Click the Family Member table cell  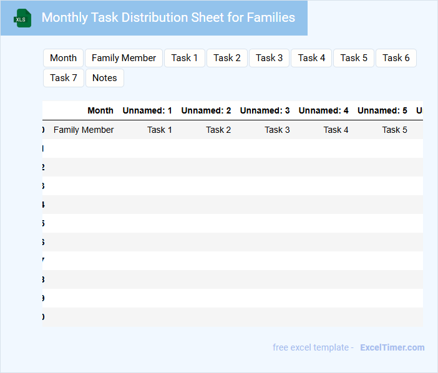tap(84, 130)
